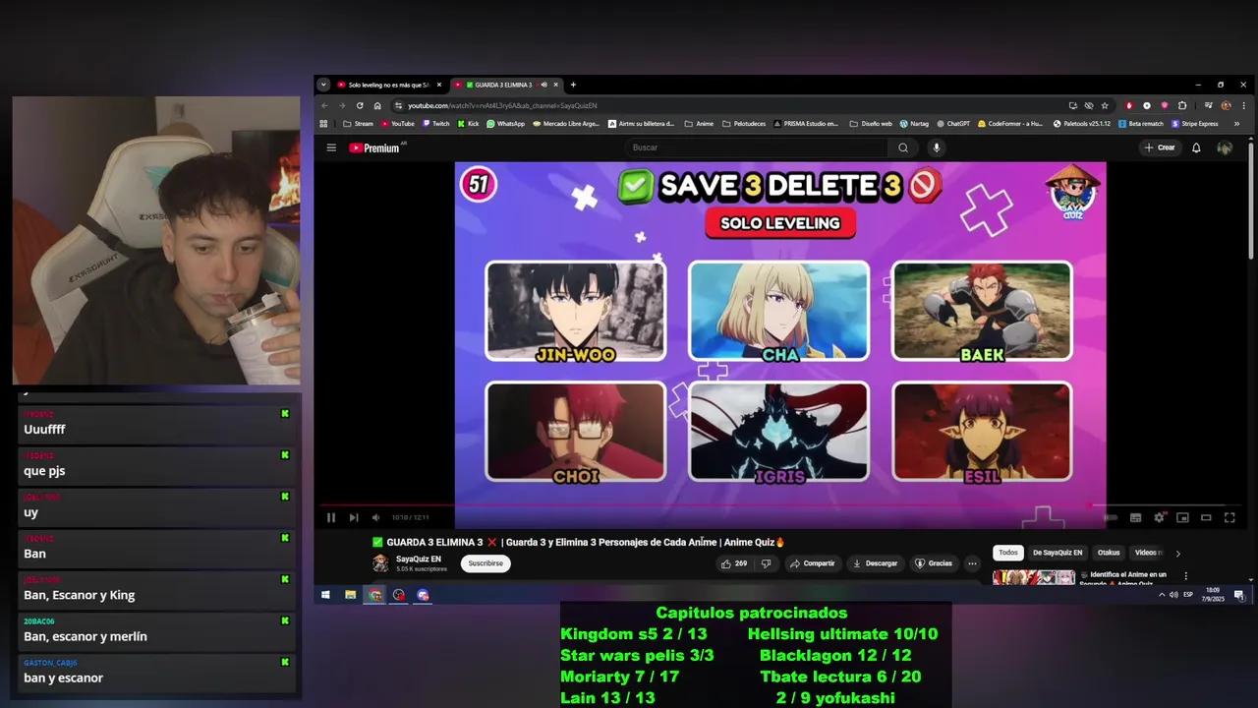Open the ChatGPT bookmark
Image resolution: width=1258 pixels, height=708 pixels.
pos(952,124)
